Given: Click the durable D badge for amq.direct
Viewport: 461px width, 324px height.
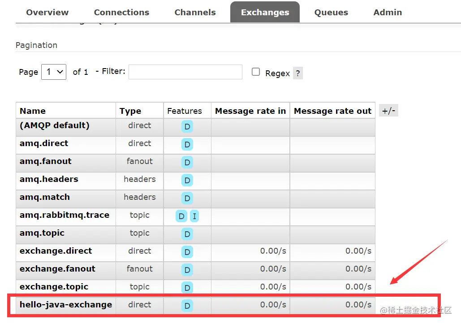Looking at the screenshot, I should coord(187,144).
